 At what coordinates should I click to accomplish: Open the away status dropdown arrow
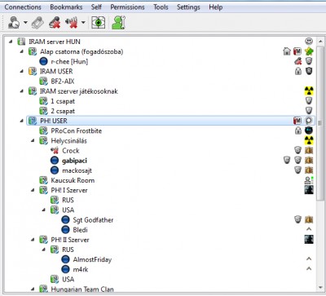click(x=25, y=23)
